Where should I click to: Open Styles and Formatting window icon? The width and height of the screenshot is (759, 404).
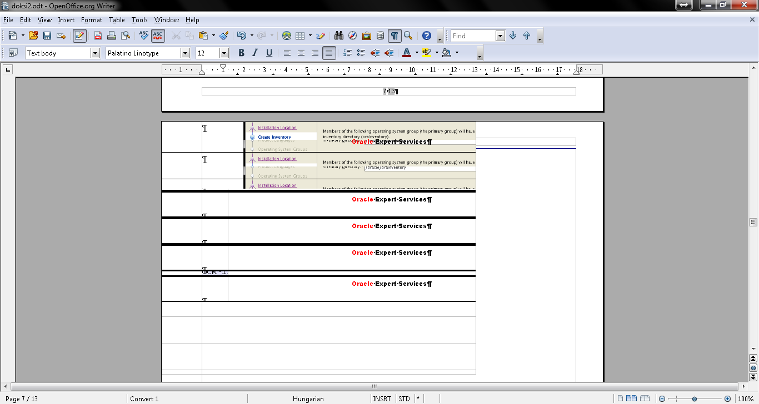13,53
